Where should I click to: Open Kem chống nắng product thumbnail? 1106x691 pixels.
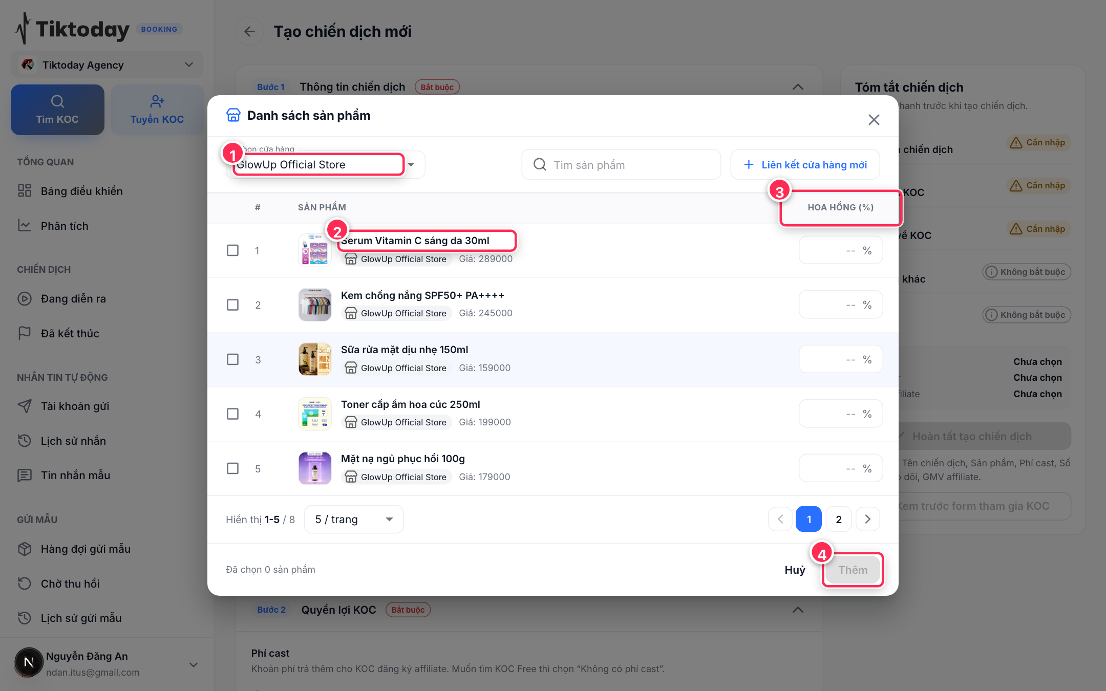click(315, 305)
